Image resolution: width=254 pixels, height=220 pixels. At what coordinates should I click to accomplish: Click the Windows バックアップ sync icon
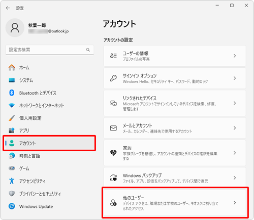coord(113,178)
